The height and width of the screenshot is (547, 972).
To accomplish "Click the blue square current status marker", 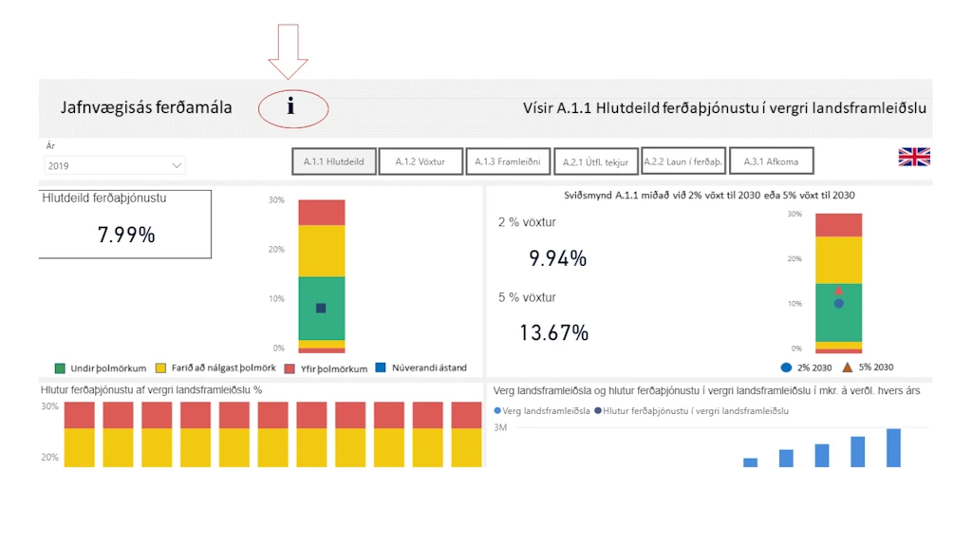I will point(321,309).
